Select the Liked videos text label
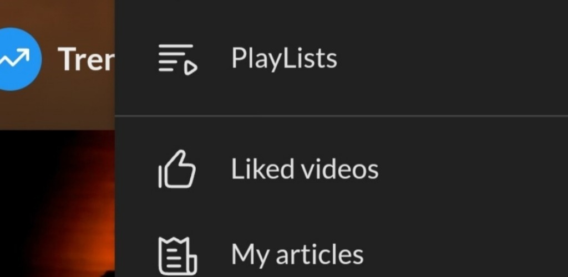 point(305,168)
